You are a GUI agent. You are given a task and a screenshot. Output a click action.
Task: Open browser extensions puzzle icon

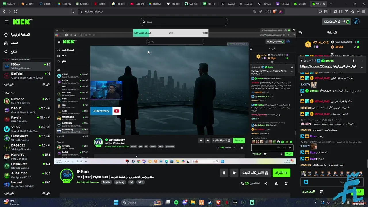(x=320, y=11)
